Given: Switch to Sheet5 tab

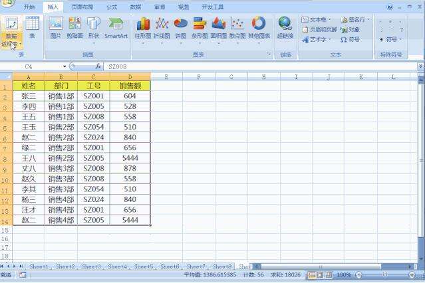Looking at the screenshot, I should pos(144,266).
